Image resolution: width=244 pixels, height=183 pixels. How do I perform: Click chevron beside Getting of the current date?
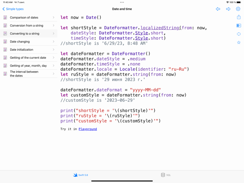click(x=53, y=57)
